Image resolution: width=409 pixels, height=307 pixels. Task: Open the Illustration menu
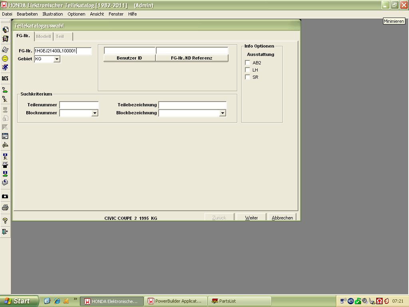coord(52,14)
